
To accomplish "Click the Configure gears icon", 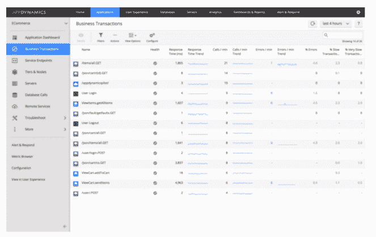I will 152,36.
